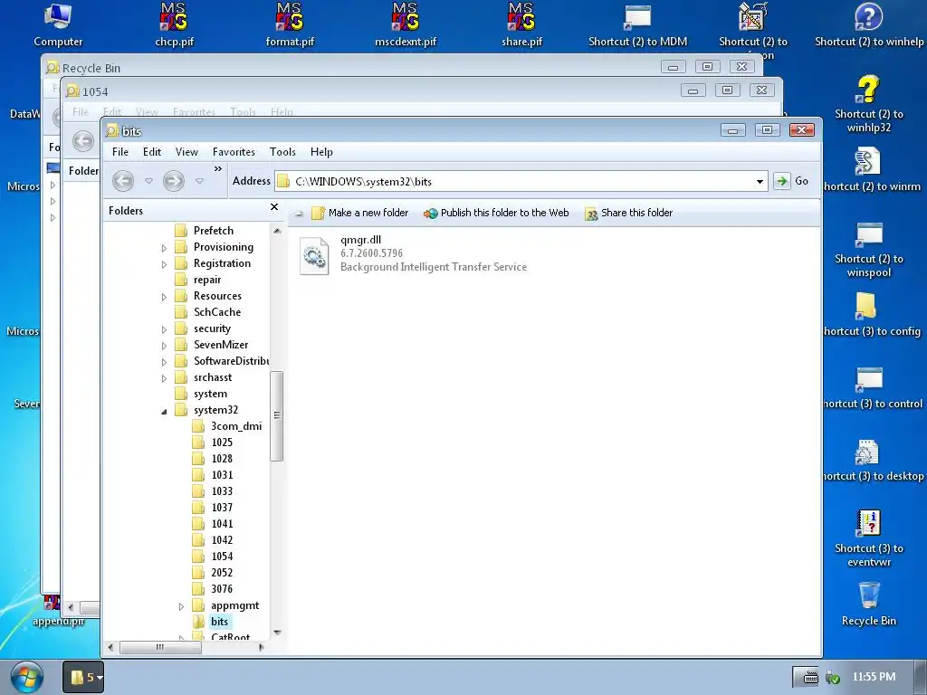Click the Go text button
Image resolution: width=927 pixels, height=695 pixels.
coord(802,181)
